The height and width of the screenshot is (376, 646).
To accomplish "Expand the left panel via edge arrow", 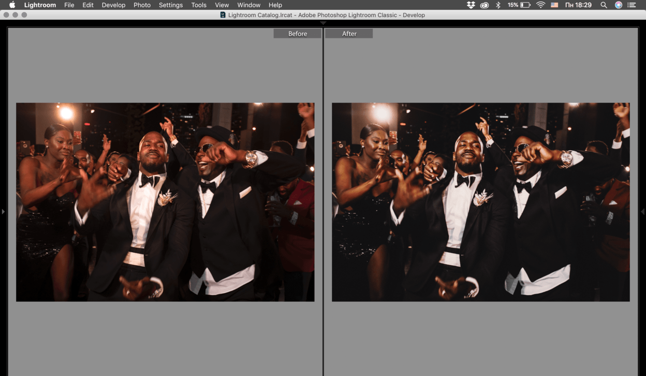I will [3, 211].
